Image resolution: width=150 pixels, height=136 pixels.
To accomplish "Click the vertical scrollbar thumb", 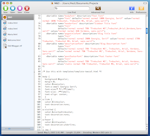I will (147, 31).
